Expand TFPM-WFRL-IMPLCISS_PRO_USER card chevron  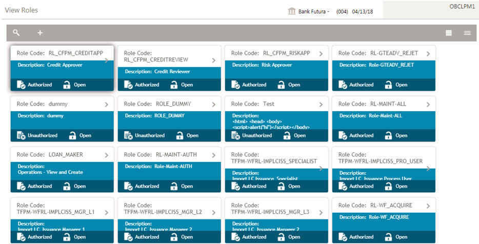pyautogui.click(x=428, y=168)
